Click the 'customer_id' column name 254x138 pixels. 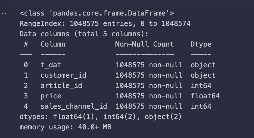click(x=63, y=75)
